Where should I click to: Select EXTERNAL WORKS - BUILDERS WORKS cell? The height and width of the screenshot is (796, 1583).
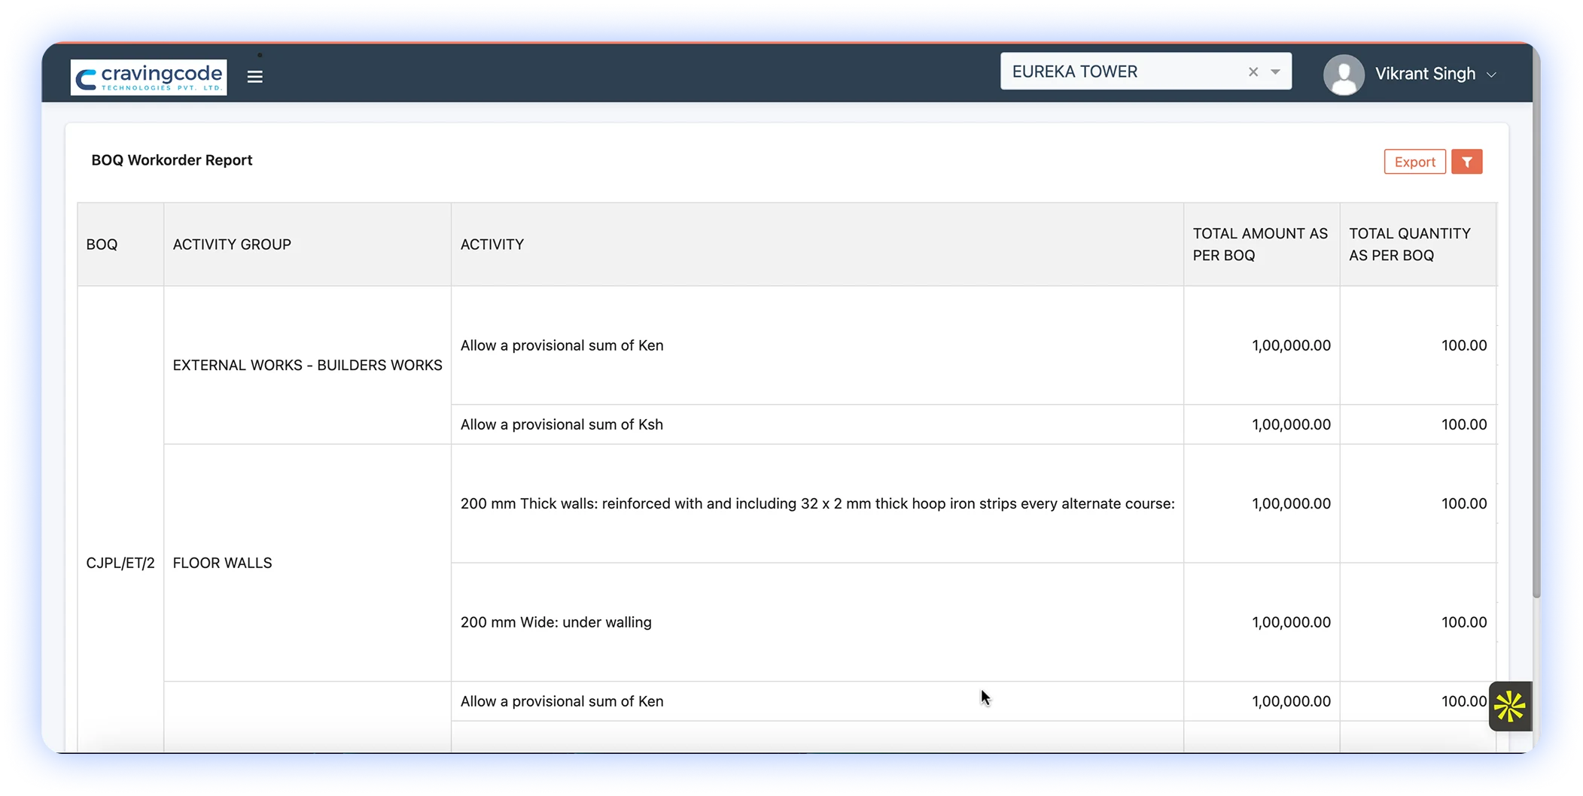[x=307, y=365]
